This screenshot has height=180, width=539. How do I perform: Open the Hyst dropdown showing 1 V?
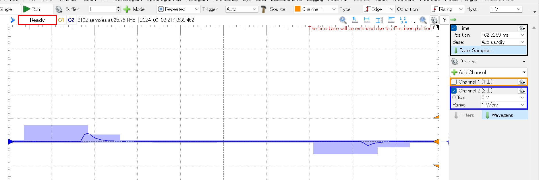[506, 9]
